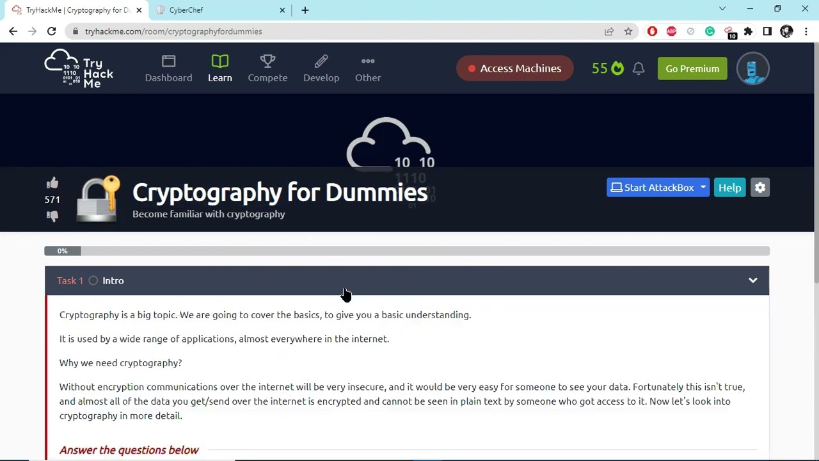
Task: Close the TryHackMe browser tab
Action: [139, 10]
